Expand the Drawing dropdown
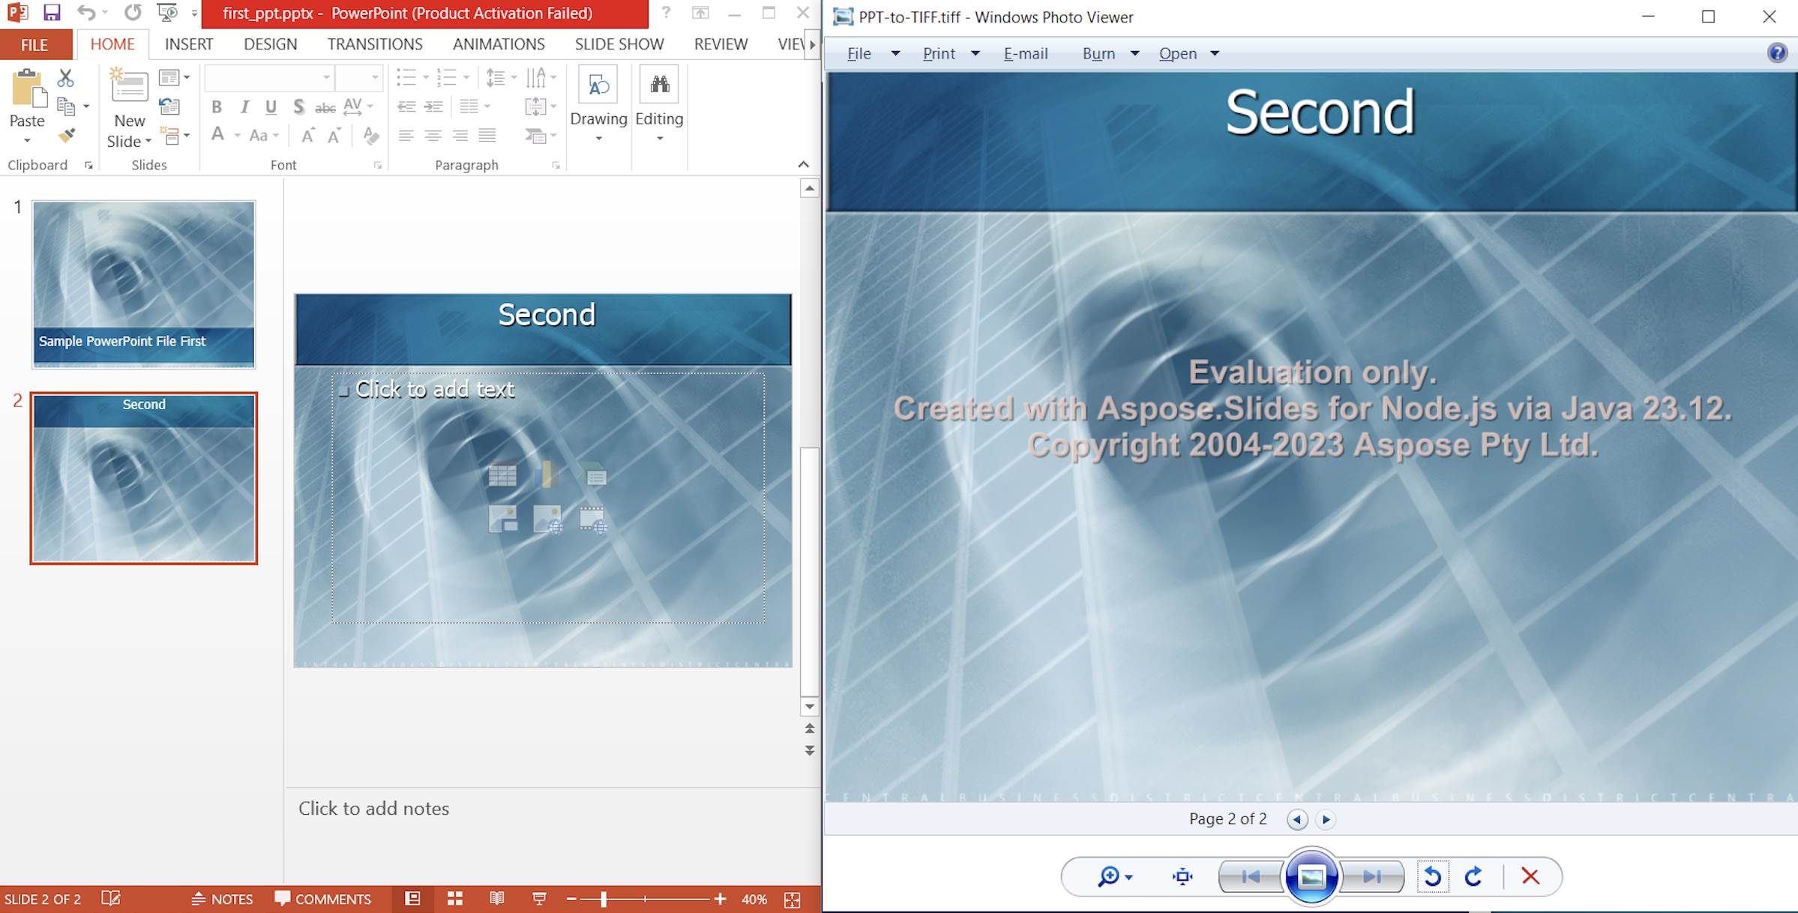Image resolution: width=1798 pixels, height=913 pixels. click(x=598, y=139)
